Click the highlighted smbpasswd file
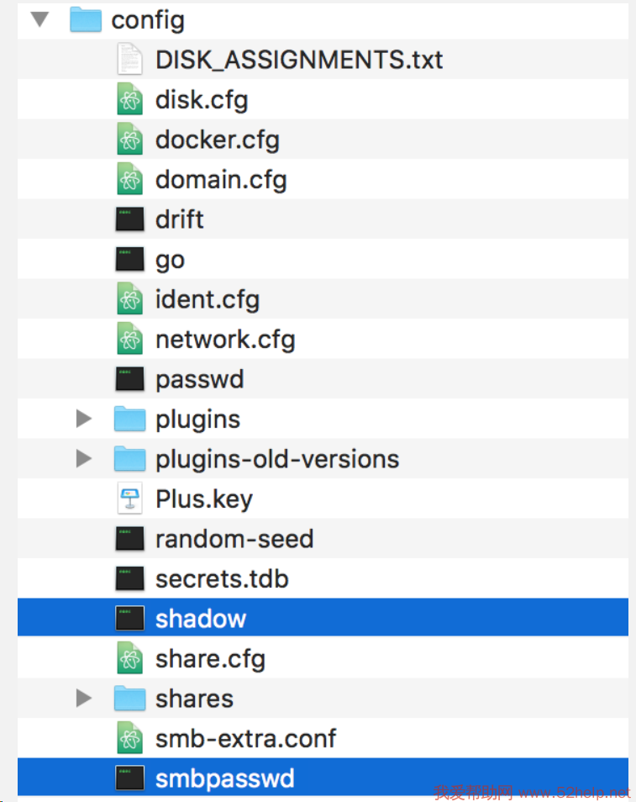Image resolution: width=636 pixels, height=802 pixels. [x=224, y=778]
